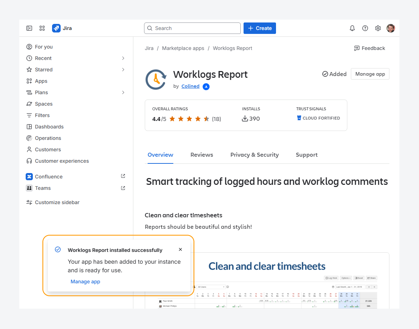This screenshot has width=419, height=329.
Task: Open the Privacy & Security tab
Action: pyautogui.click(x=254, y=155)
